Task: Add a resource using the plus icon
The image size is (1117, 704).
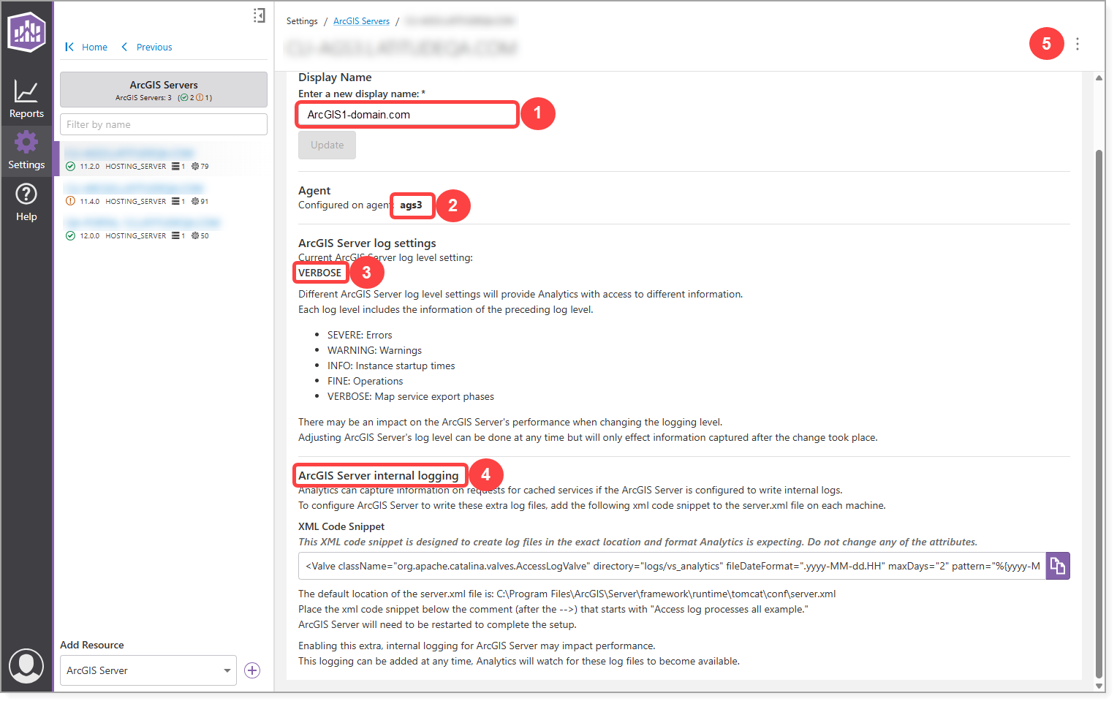Action: 252,670
